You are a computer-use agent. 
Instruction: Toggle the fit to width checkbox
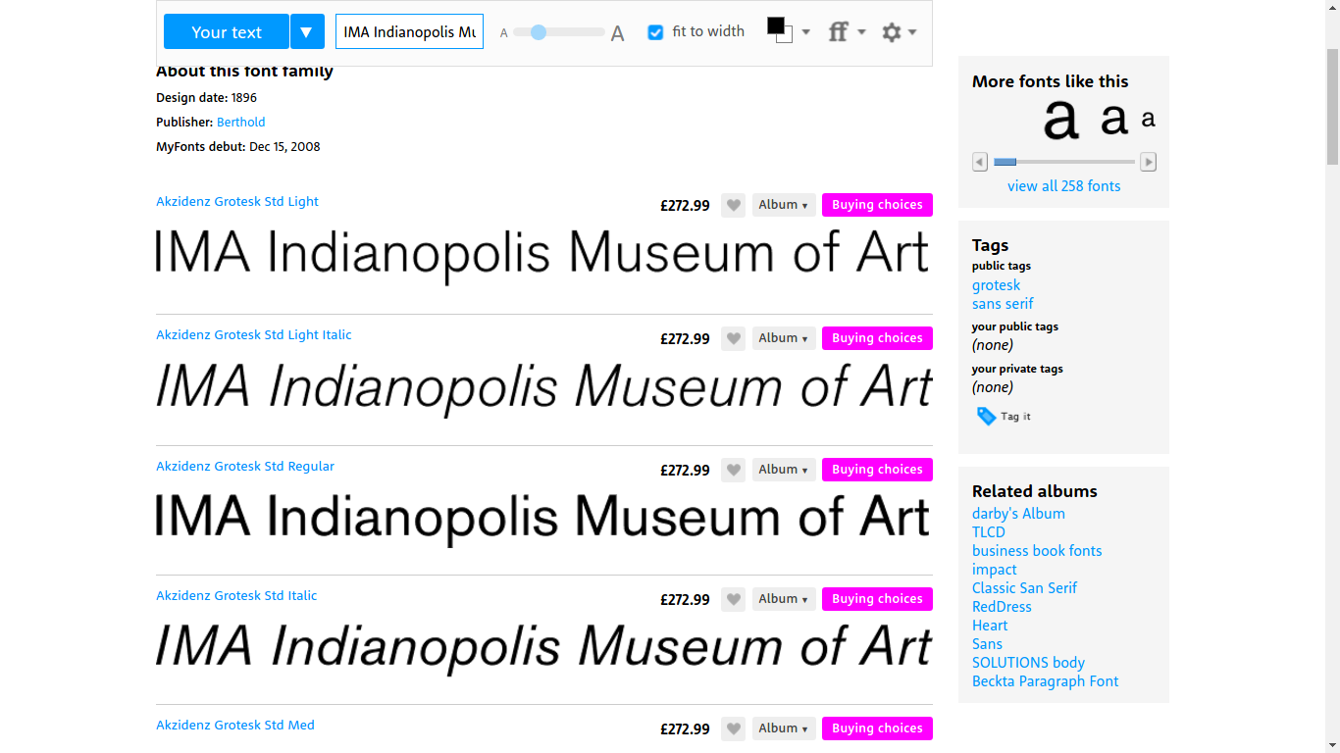[x=655, y=32]
